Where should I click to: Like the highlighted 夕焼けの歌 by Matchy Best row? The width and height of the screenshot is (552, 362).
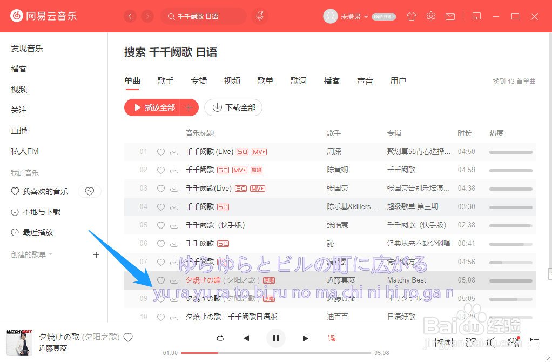coord(161,280)
